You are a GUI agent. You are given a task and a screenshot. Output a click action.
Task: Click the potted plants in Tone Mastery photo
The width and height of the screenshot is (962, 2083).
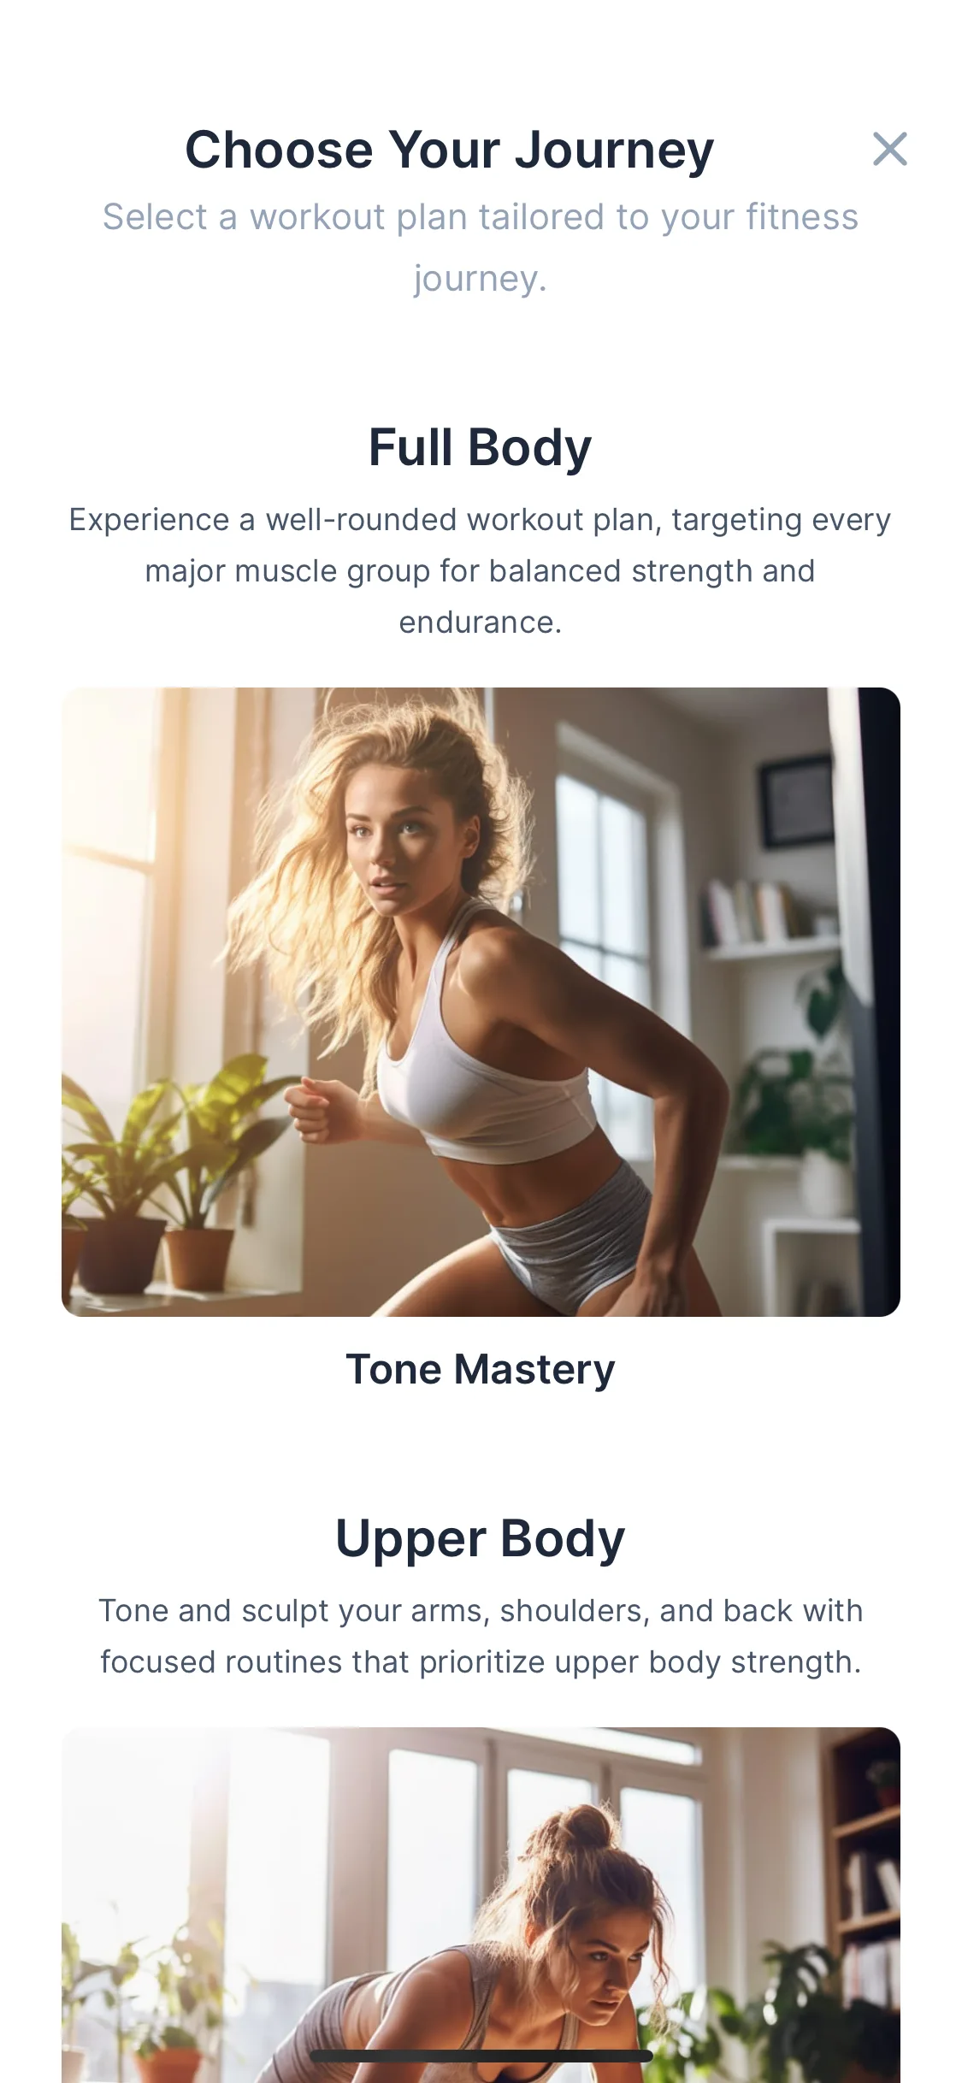click(162, 1180)
